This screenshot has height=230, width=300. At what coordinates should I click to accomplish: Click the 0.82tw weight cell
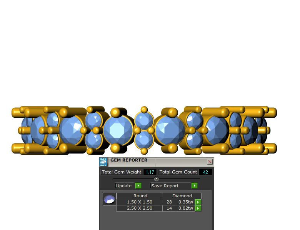[186, 208]
